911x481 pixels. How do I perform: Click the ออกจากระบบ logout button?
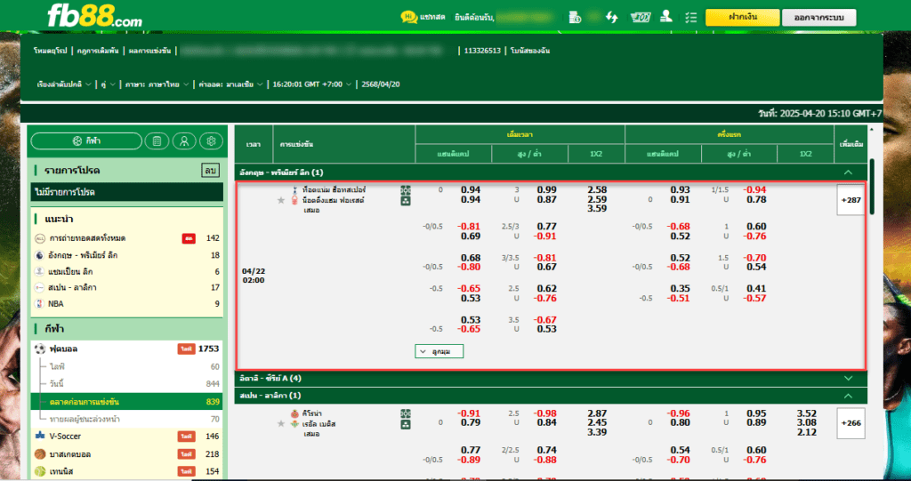point(818,18)
